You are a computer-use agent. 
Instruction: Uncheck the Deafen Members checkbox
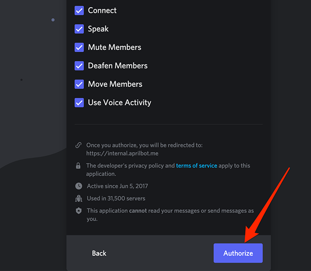pyautogui.click(x=79, y=66)
